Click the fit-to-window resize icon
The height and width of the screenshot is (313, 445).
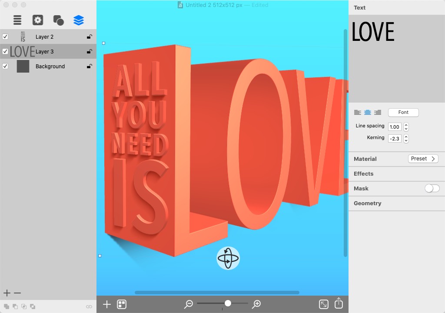[x=324, y=304]
